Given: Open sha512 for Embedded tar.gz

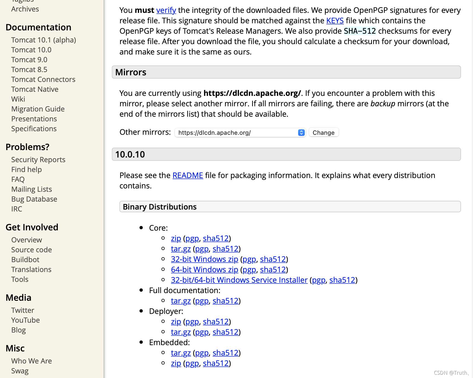Looking at the screenshot, I should (226, 353).
